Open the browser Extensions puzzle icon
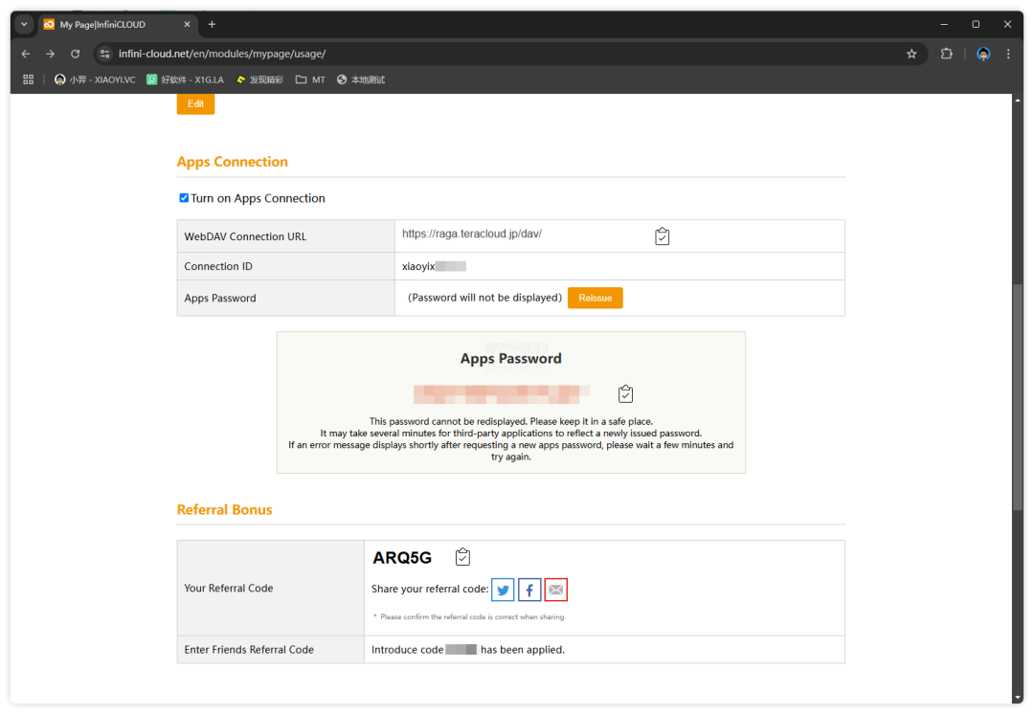Screen dimensions: 1034x714 (x=946, y=54)
